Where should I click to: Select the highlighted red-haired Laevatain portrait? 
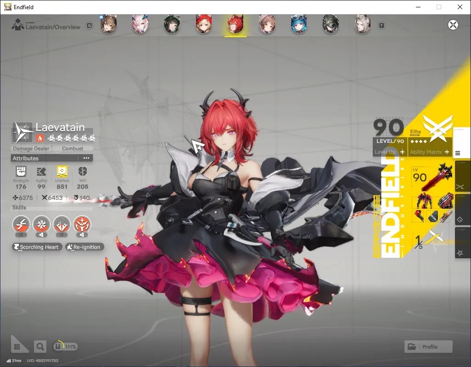pyautogui.click(x=235, y=24)
